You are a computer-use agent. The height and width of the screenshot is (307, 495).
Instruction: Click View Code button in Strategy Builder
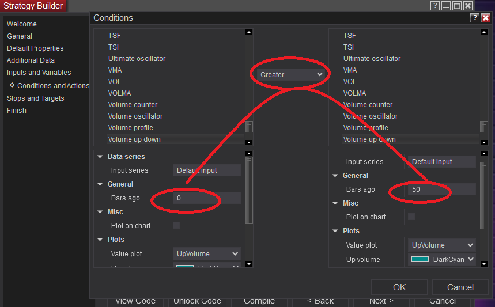click(x=135, y=302)
